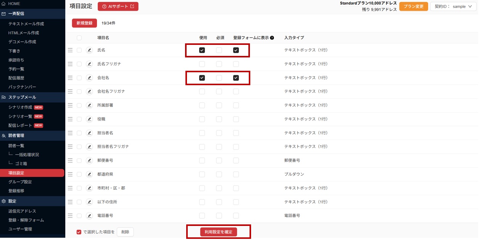Collapse the 一斉配信 sidebar section
This screenshot has height=240, width=480.
click(32, 14)
